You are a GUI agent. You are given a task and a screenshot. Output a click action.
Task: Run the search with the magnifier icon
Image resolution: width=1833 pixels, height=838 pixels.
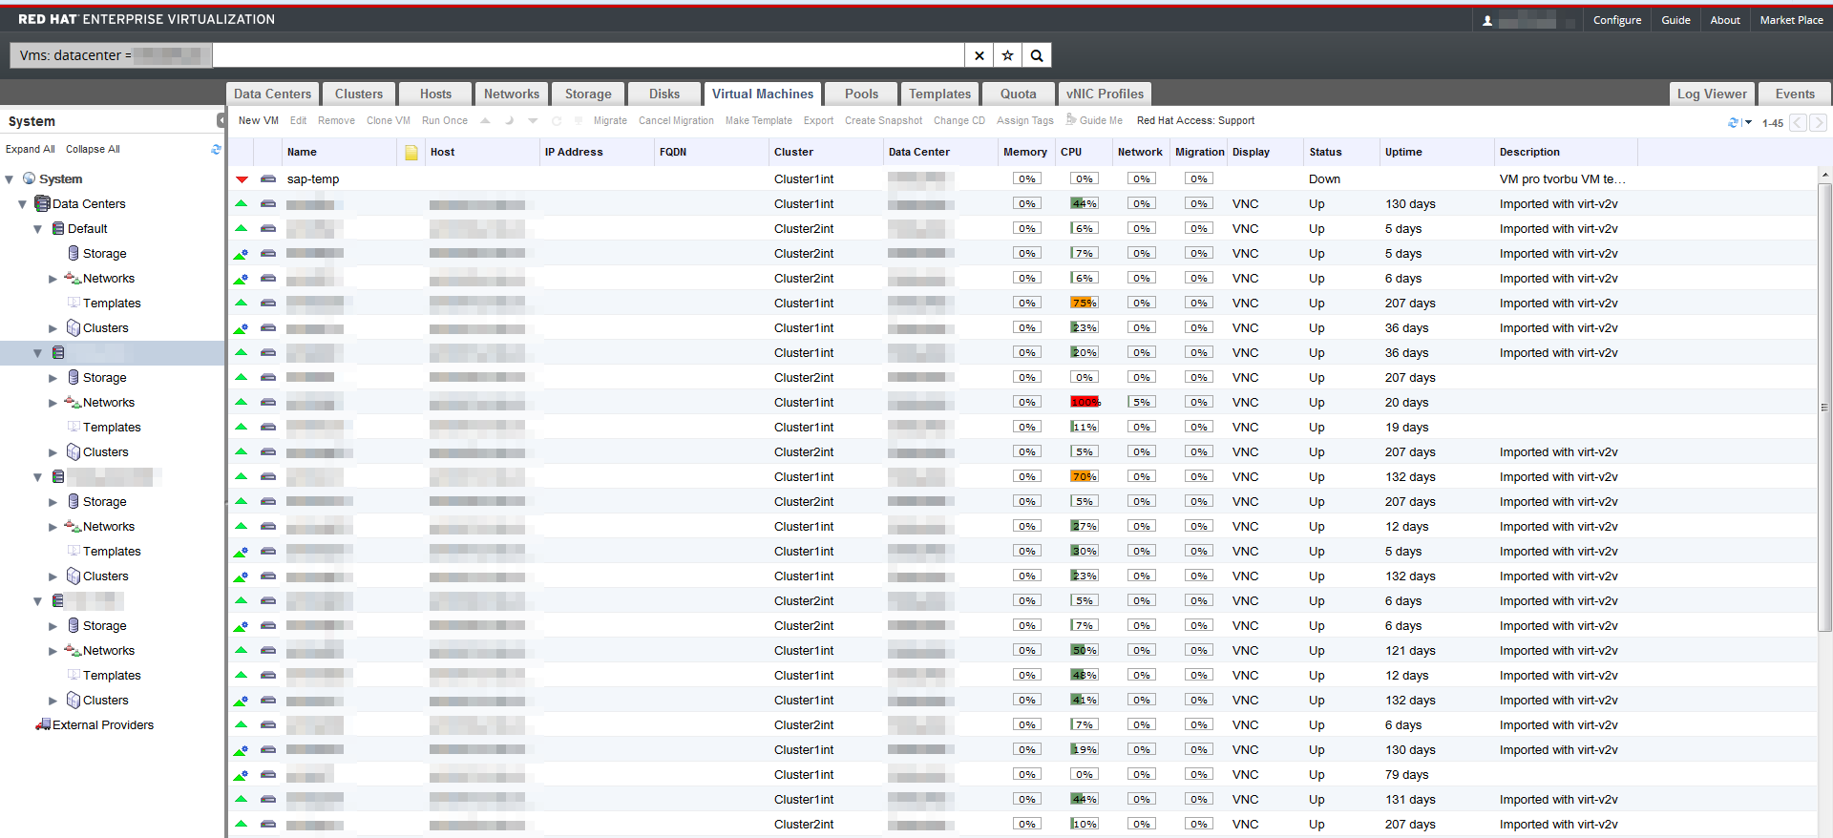1037,55
